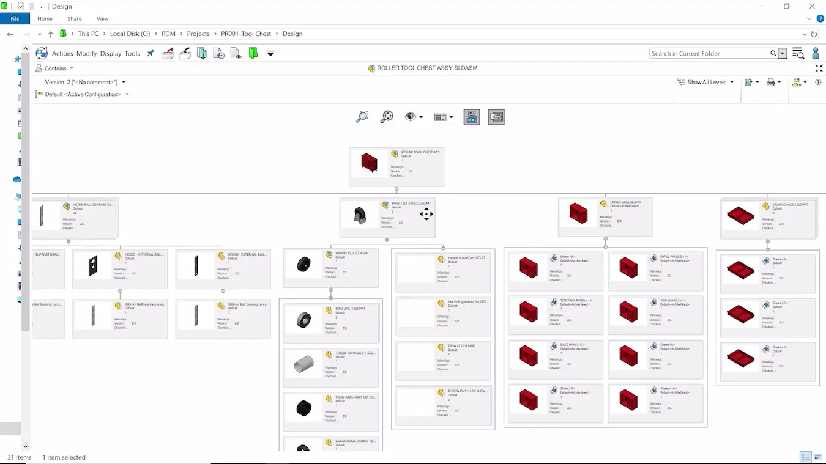Viewport: 826px width, 464px height.
Task: Open the Tools menu
Action: [x=132, y=54]
